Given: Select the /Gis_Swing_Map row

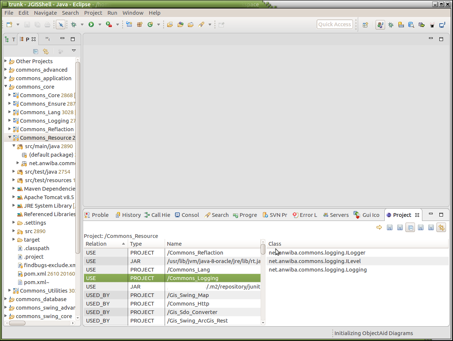Looking at the screenshot, I should pos(172,295).
